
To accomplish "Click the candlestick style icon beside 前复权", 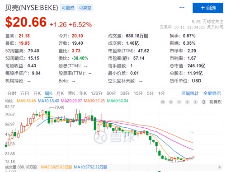I will (x=203, y=102).
